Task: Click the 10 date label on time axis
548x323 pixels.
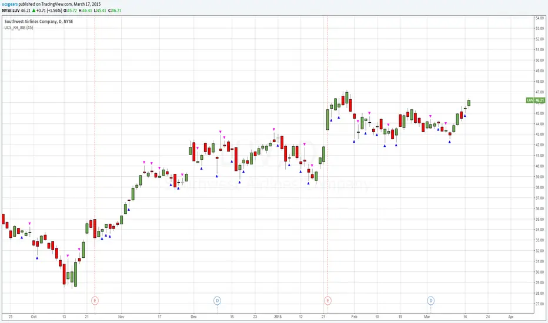Action: coord(377,317)
